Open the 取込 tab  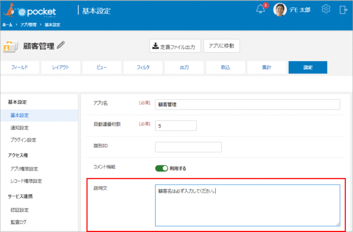[225, 68]
